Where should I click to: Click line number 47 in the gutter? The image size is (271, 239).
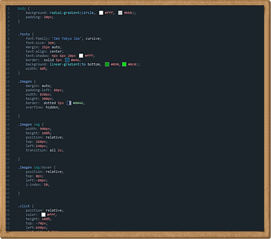tap(8, 206)
